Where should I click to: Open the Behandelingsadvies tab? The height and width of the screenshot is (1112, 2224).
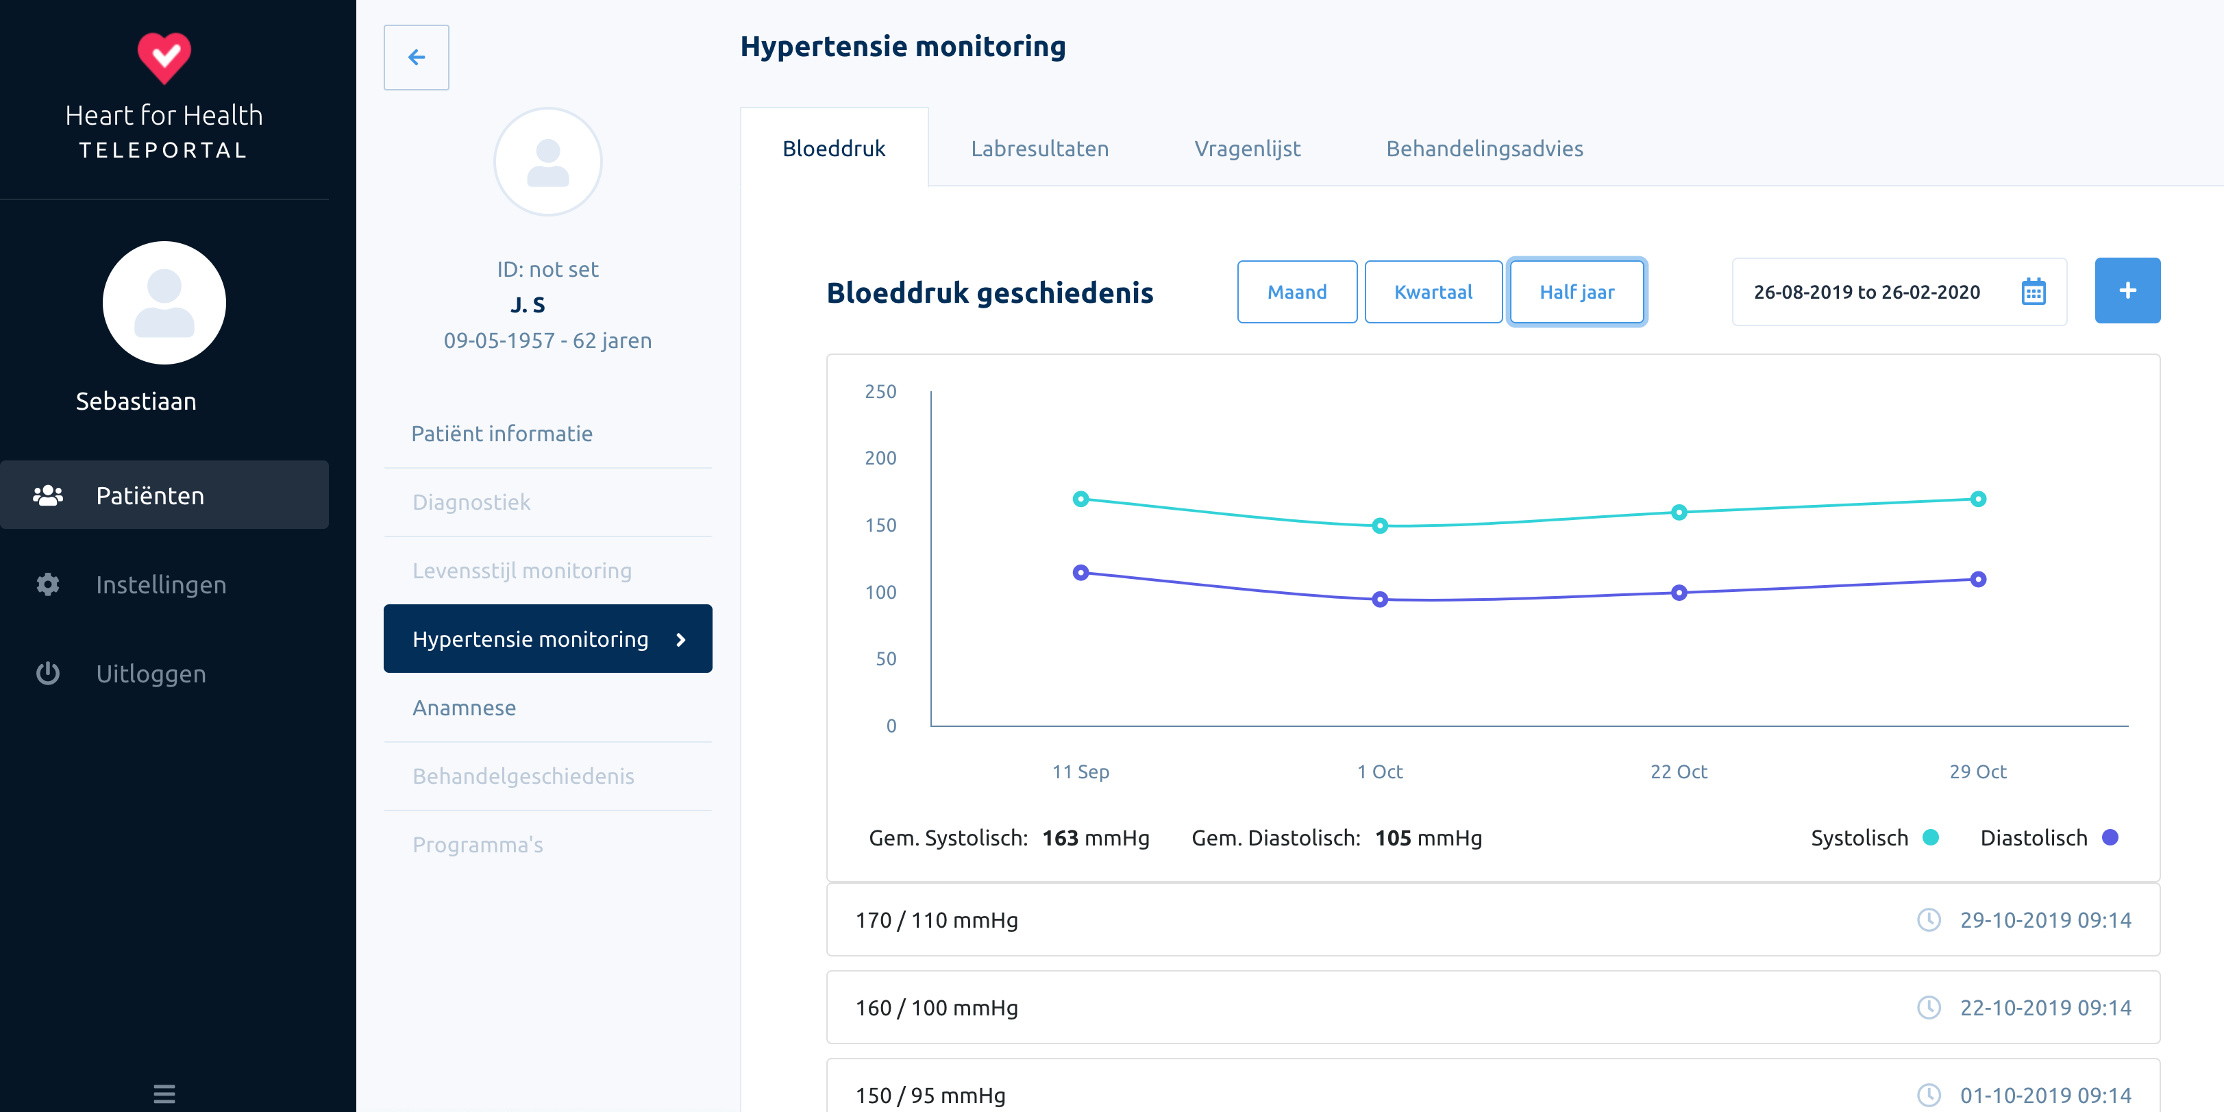(1483, 149)
